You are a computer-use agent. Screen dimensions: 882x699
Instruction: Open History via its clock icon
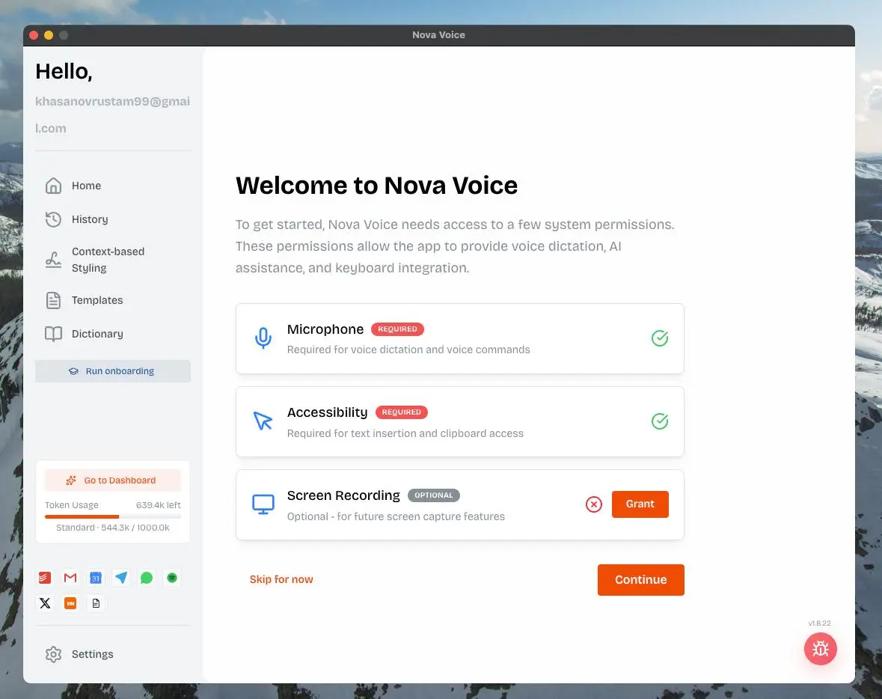(53, 219)
